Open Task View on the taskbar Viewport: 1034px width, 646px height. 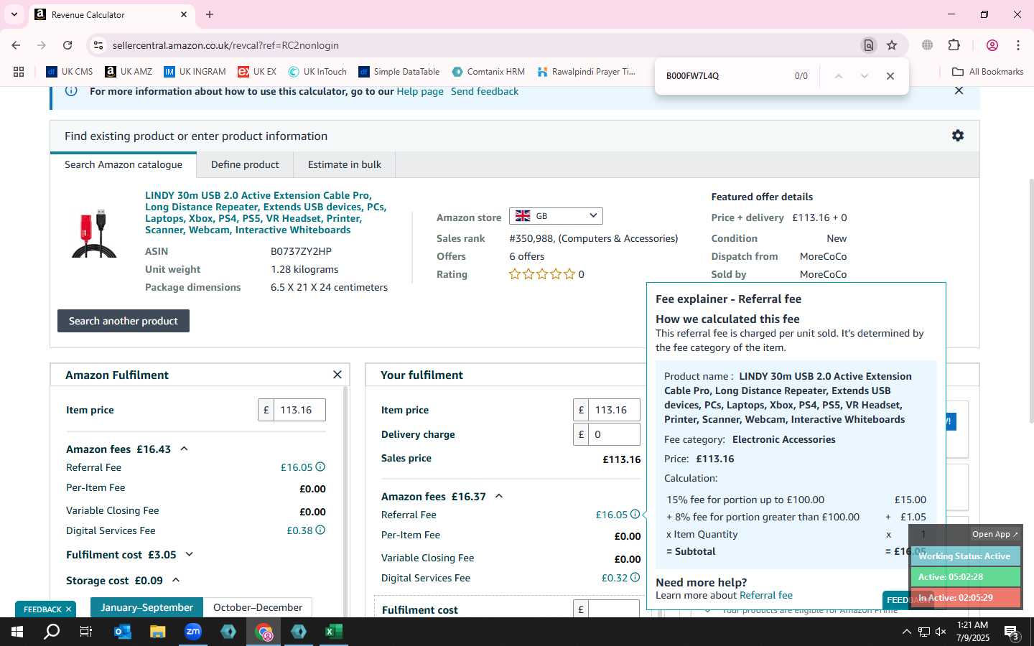tap(86, 632)
